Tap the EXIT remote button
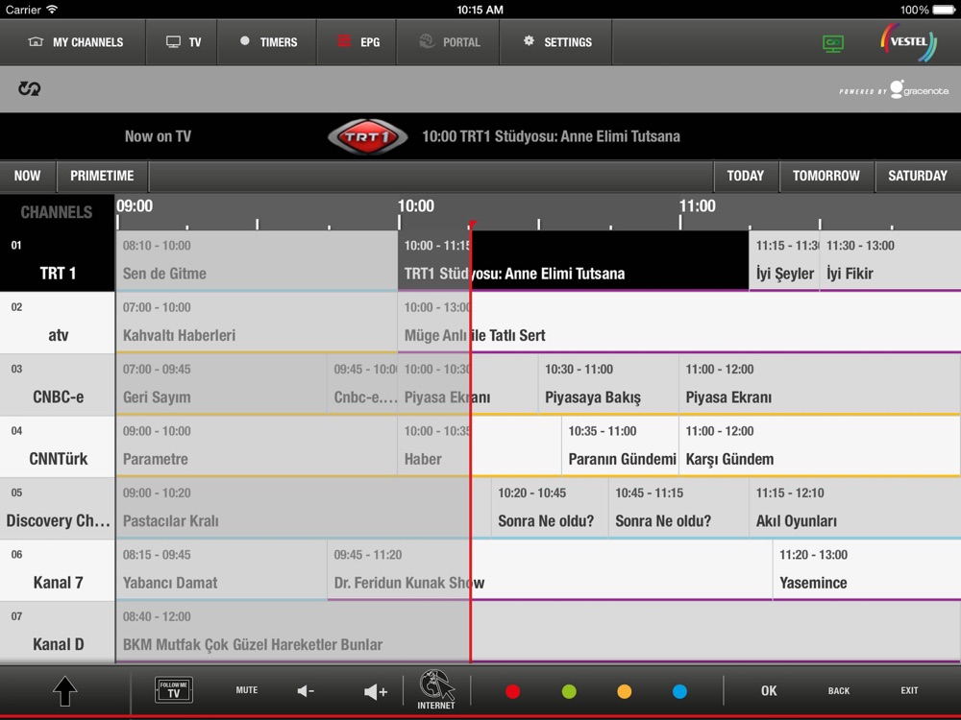The image size is (961, 720). pos(909,690)
